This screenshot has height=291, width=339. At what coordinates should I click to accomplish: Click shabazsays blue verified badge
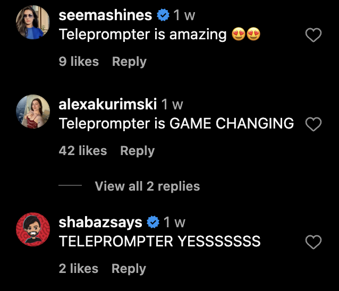[x=153, y=222]
